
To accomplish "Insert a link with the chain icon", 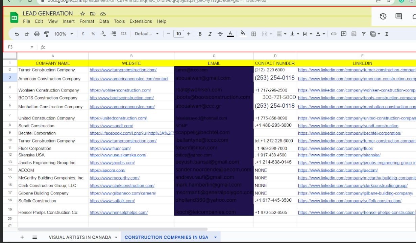I will (334, 34).
